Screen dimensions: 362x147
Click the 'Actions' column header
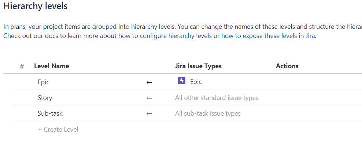point(287,66)
